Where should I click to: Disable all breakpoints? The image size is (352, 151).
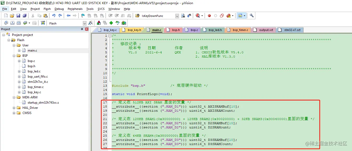click(x=222, y=16)
